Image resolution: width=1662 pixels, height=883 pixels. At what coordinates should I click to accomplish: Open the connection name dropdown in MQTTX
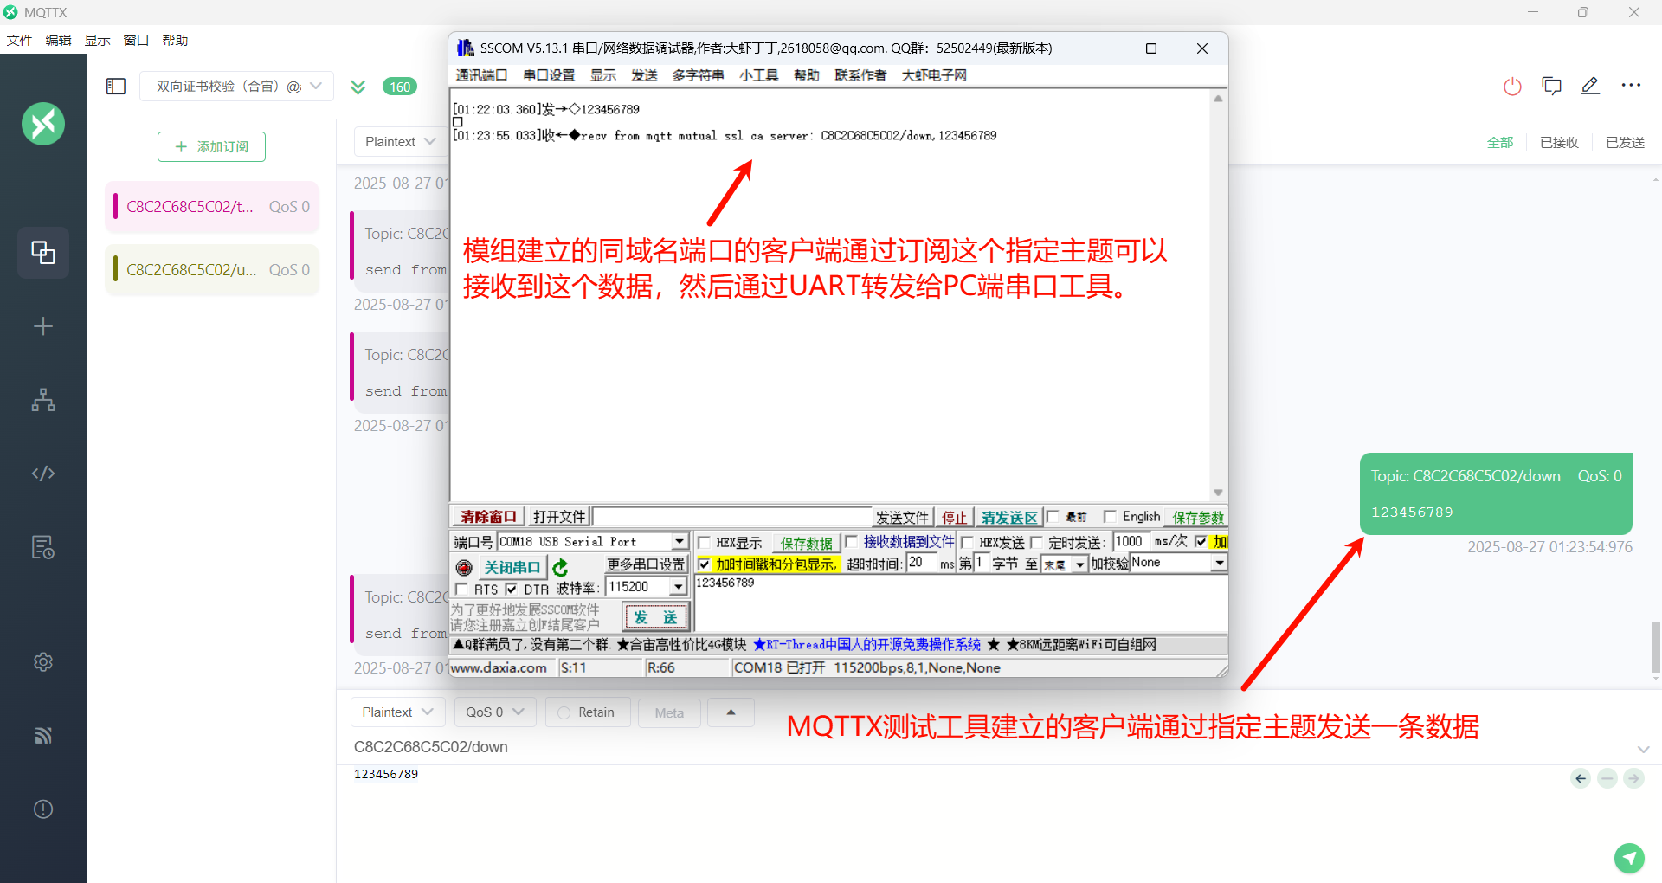237,86
